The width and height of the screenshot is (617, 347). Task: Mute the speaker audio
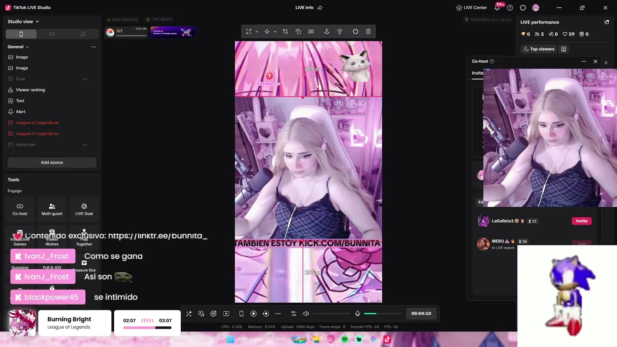tap(306, 314)
